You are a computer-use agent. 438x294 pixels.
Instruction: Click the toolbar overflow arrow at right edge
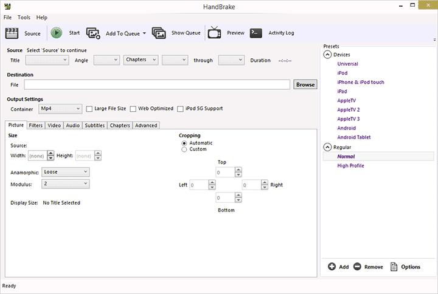434,39
